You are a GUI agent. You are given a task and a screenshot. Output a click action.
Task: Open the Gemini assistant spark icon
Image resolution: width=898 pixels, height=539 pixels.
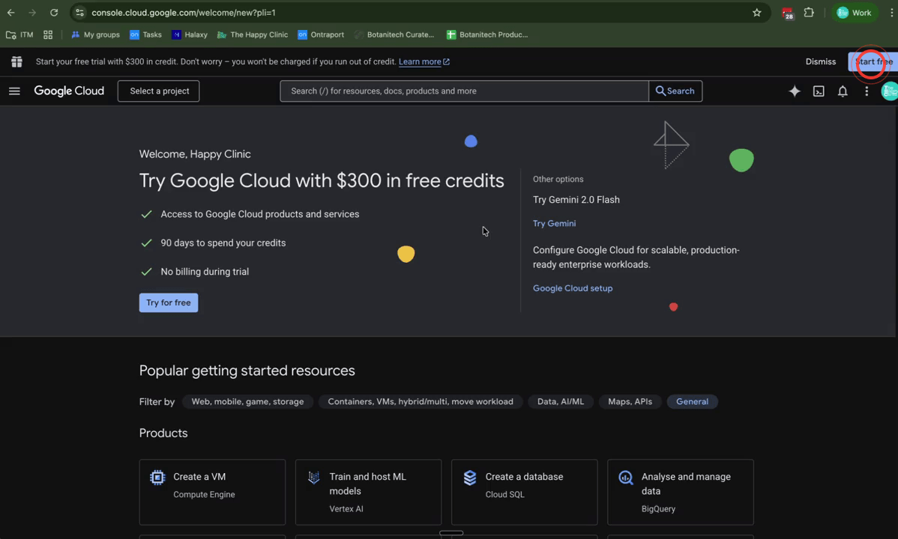tap(795, 91)
